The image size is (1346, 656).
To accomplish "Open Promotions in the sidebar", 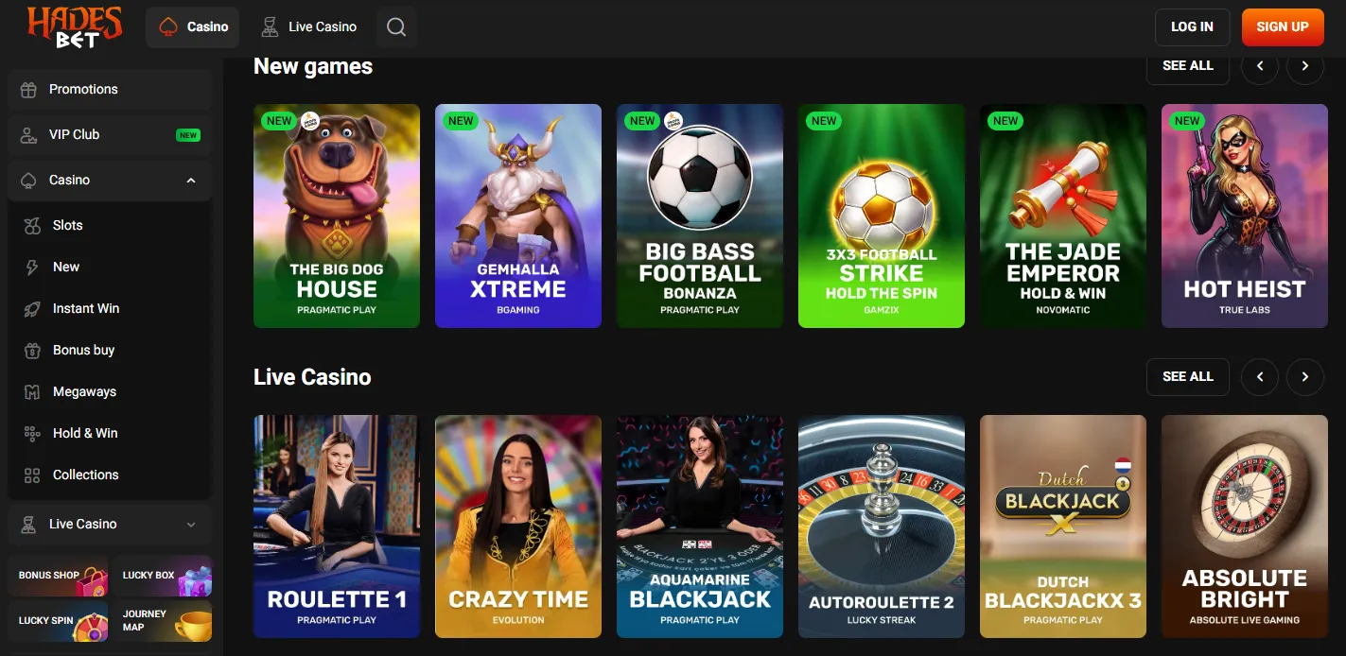I will tap(110, 89).
